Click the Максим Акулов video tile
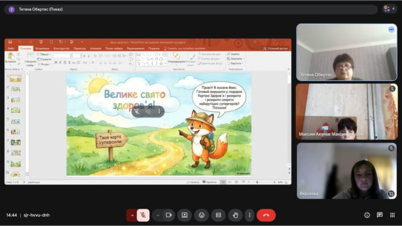 (x=346, y=111)
